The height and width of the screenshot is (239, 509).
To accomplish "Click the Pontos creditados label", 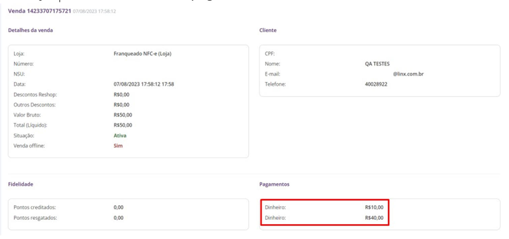I will (35, 208).
